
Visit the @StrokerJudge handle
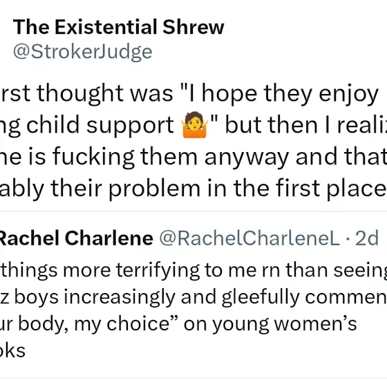tap(83, 52)
